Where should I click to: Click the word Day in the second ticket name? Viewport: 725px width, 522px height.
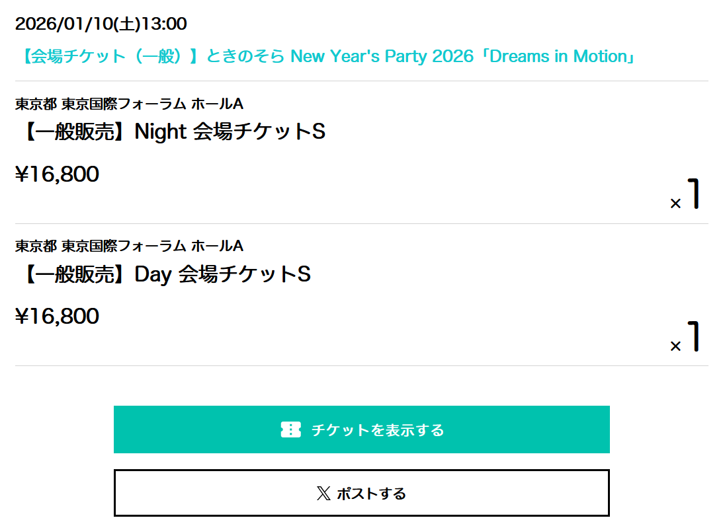click(x=153, y=274)
